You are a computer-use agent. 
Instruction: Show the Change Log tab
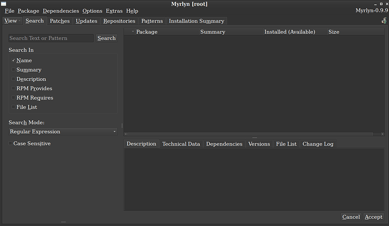tap(318, 144)
